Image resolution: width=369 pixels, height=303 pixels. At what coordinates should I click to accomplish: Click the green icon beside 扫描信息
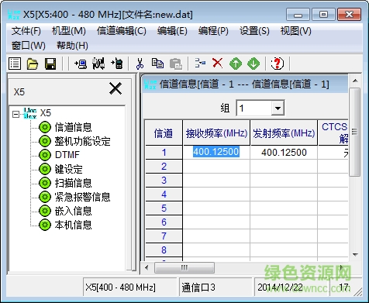tap(45, 183)
